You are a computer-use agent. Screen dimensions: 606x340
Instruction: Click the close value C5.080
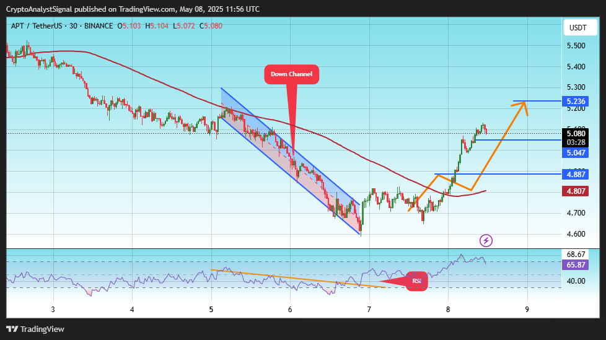coord(211,26)
